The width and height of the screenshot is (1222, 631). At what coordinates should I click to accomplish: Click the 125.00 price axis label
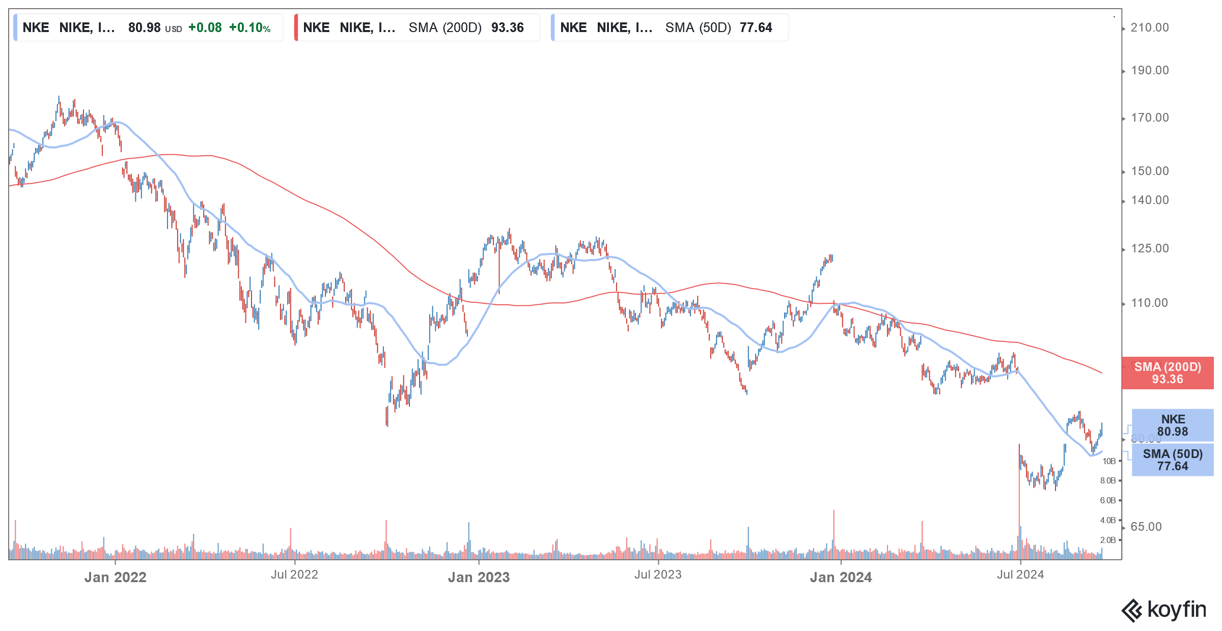coord(1150,248)
